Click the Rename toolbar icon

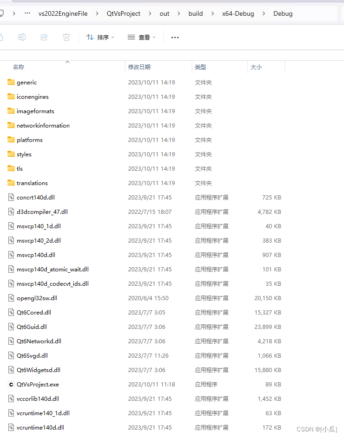pyautogui.click(x=22, y=37)
